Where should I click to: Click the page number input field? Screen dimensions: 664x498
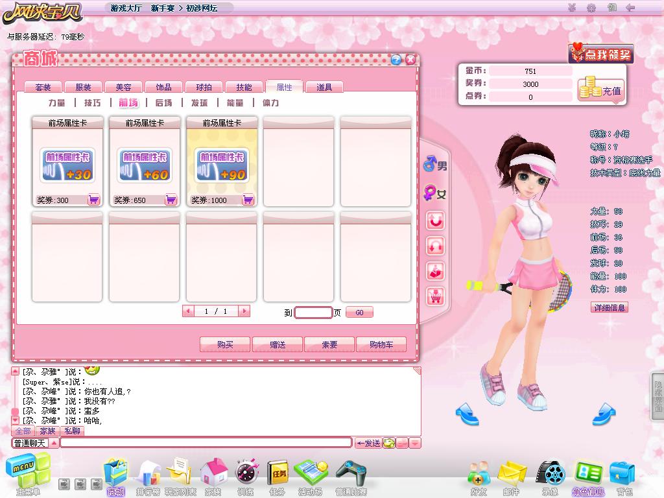[313, 313]
